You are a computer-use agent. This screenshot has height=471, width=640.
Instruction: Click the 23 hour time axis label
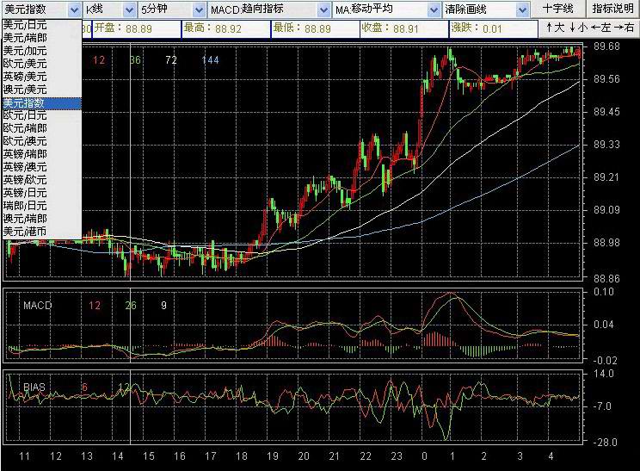(397, 456)
